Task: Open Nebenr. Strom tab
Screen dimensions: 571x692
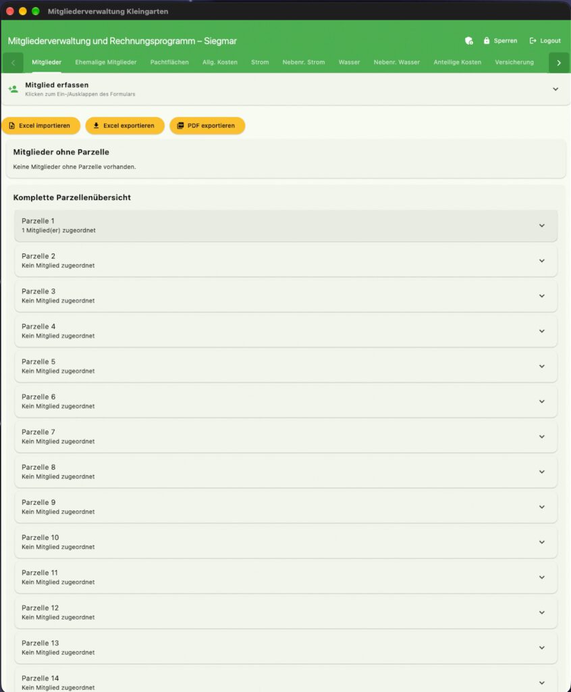Action: (x=304, y=62)
